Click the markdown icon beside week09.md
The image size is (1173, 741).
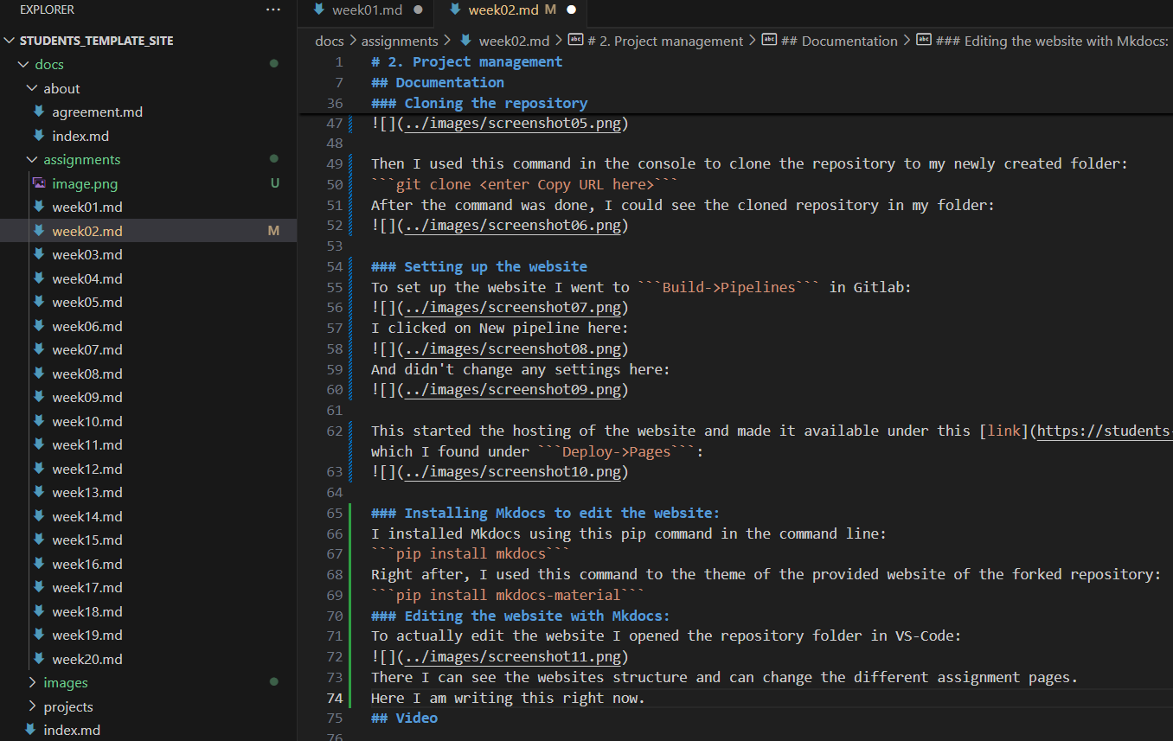coord(39,398)
